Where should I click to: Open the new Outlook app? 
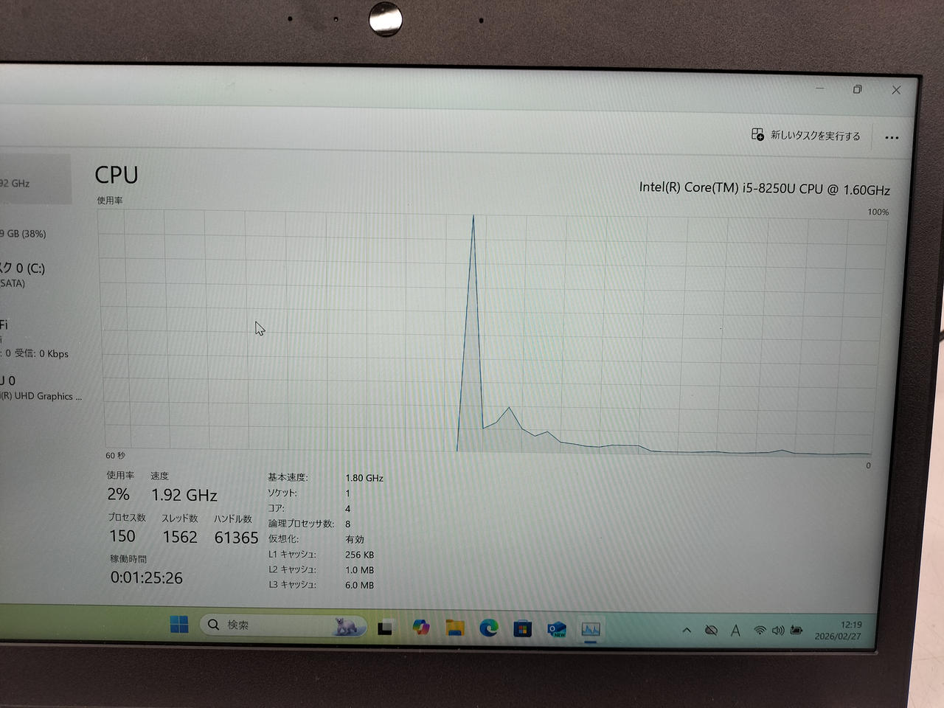click(557, 630)
